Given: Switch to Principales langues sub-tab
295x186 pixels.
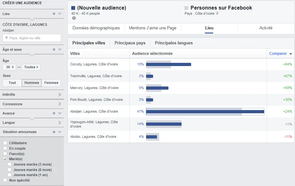Looking at the screenshot, I should (x=174, y=43).
